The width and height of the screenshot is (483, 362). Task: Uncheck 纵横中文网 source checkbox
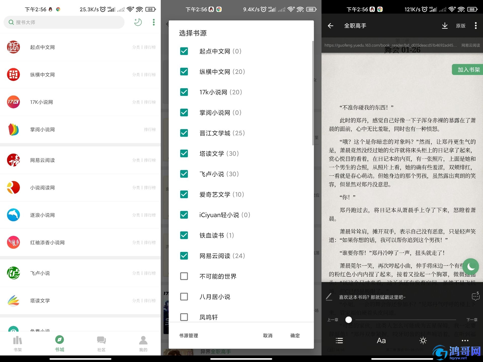tap(184, 72)
